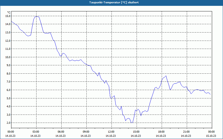This screenshot has height=139, width=223.
Task: Click the '21:00' time label
Action: tap(187, 132)
